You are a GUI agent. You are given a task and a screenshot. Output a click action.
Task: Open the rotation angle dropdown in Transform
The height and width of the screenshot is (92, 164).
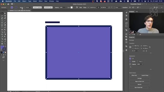(x=138, y=51)
